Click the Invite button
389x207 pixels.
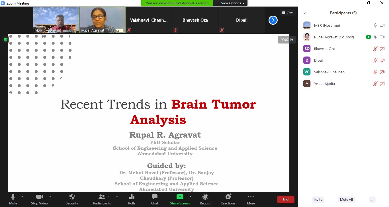pyautogui.click(x=318, y=200)
